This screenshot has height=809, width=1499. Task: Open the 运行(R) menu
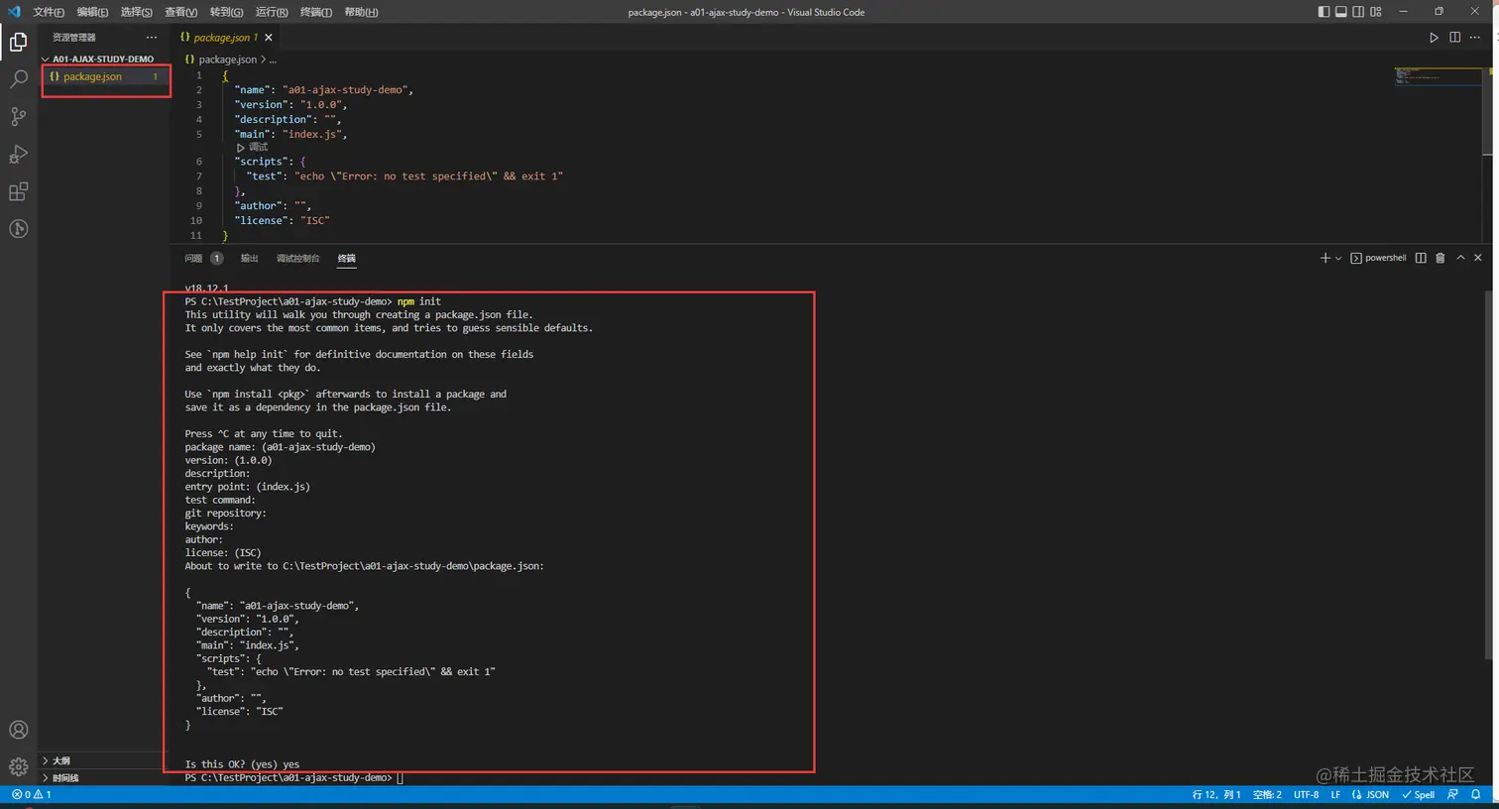coord(272,12)
